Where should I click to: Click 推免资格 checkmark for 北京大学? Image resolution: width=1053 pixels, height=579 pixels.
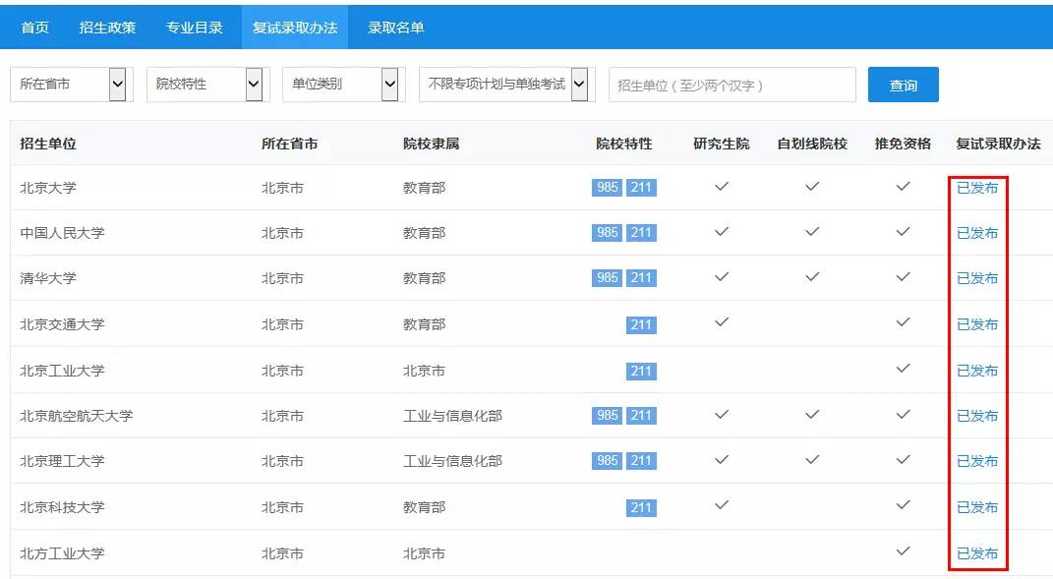pos(904,186)
